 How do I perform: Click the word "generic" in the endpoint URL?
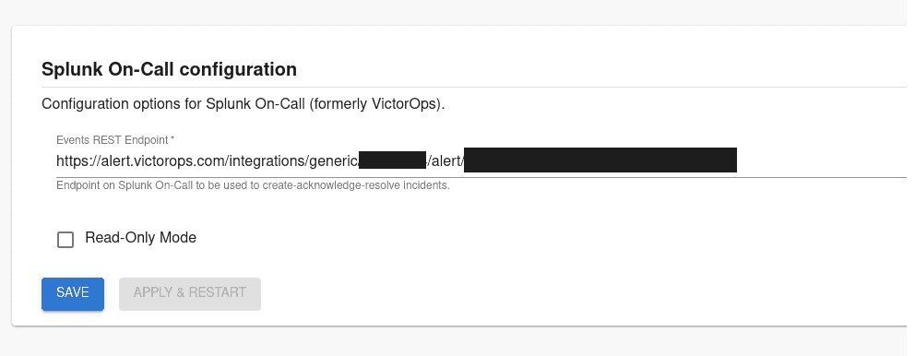coord(332,161)
